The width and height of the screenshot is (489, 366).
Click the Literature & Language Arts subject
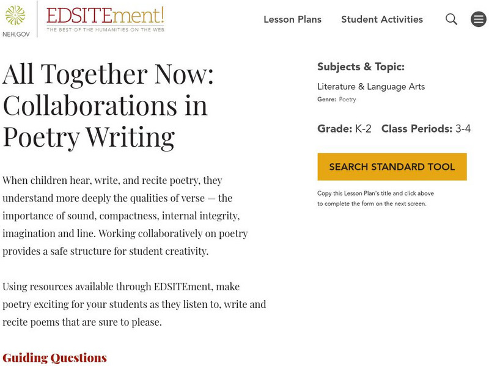coord(371,87)
